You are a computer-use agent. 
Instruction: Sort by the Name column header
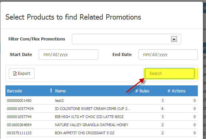coord(60,91)
